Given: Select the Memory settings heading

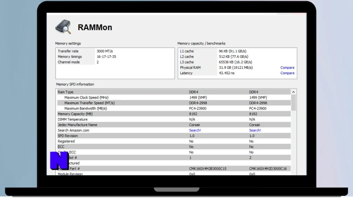Looking at the screenshot, I should click(x=68, y=44).
